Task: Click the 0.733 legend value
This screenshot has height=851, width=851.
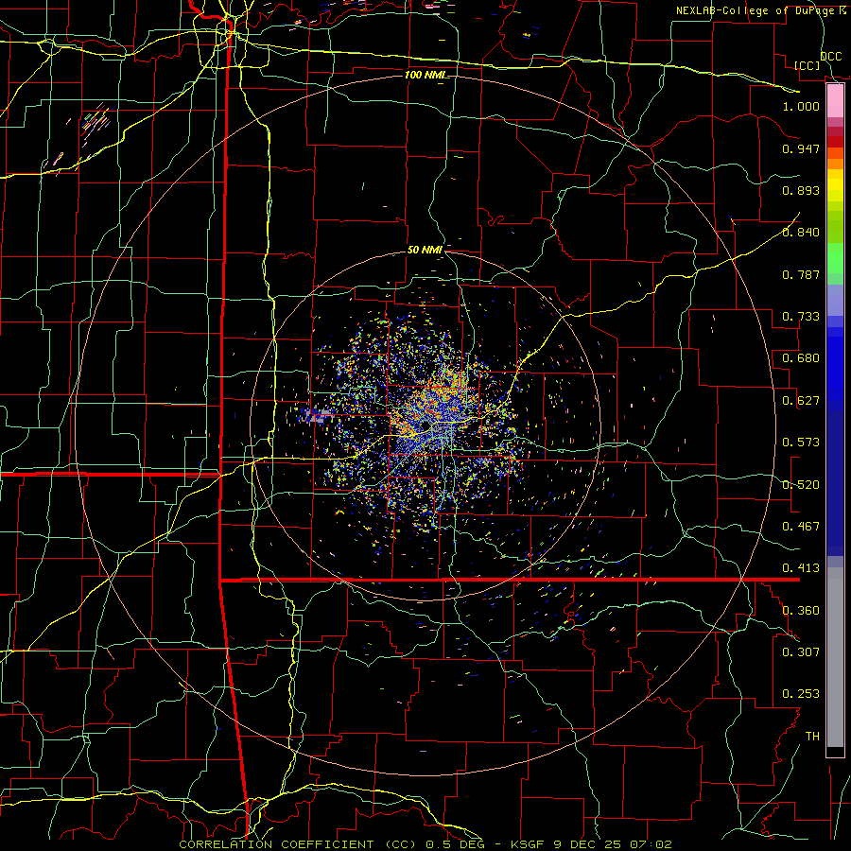Action: click(801, 317)
